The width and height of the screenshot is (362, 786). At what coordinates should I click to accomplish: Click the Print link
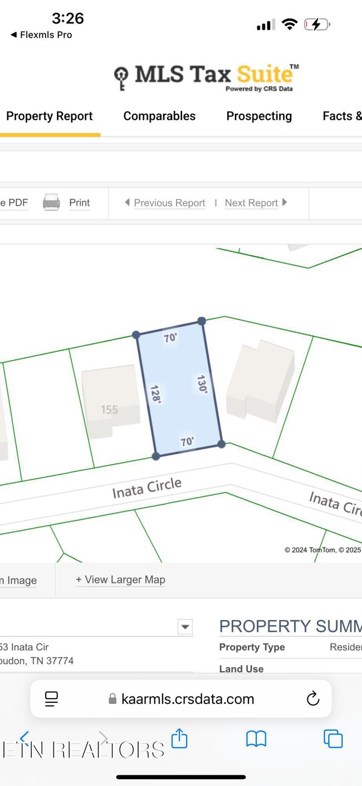[x=79, y=203]
